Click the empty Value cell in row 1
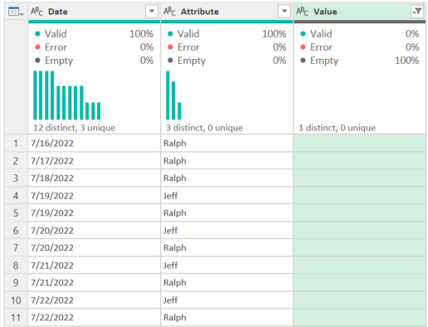Screen dimensions: 428x327 (x=359, y=144)
